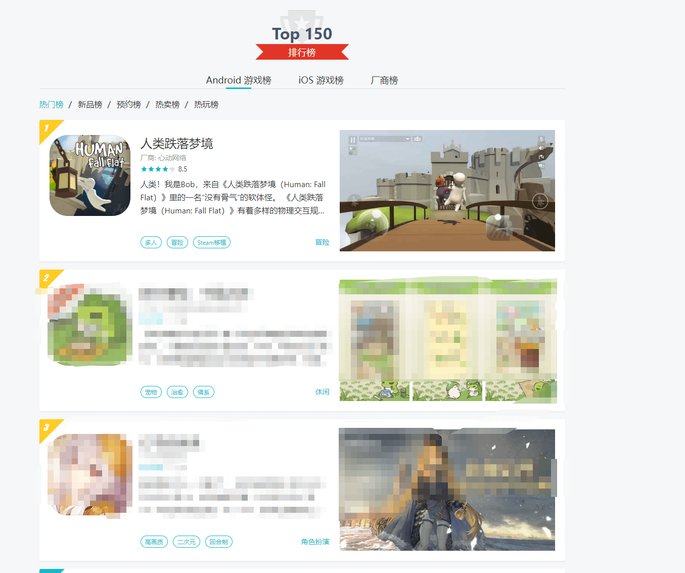Click the 佛系 tag
Screen dimensions: 685x573
(x=204, y=392)
